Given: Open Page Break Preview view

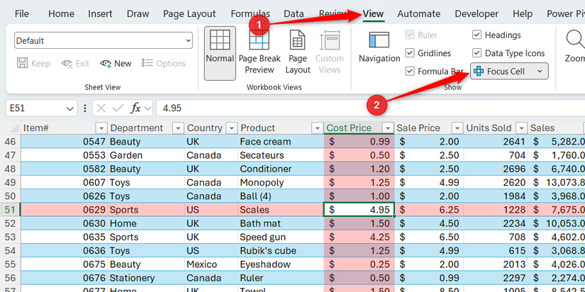Looking at the screenshot, I should (x=260, y=52).
